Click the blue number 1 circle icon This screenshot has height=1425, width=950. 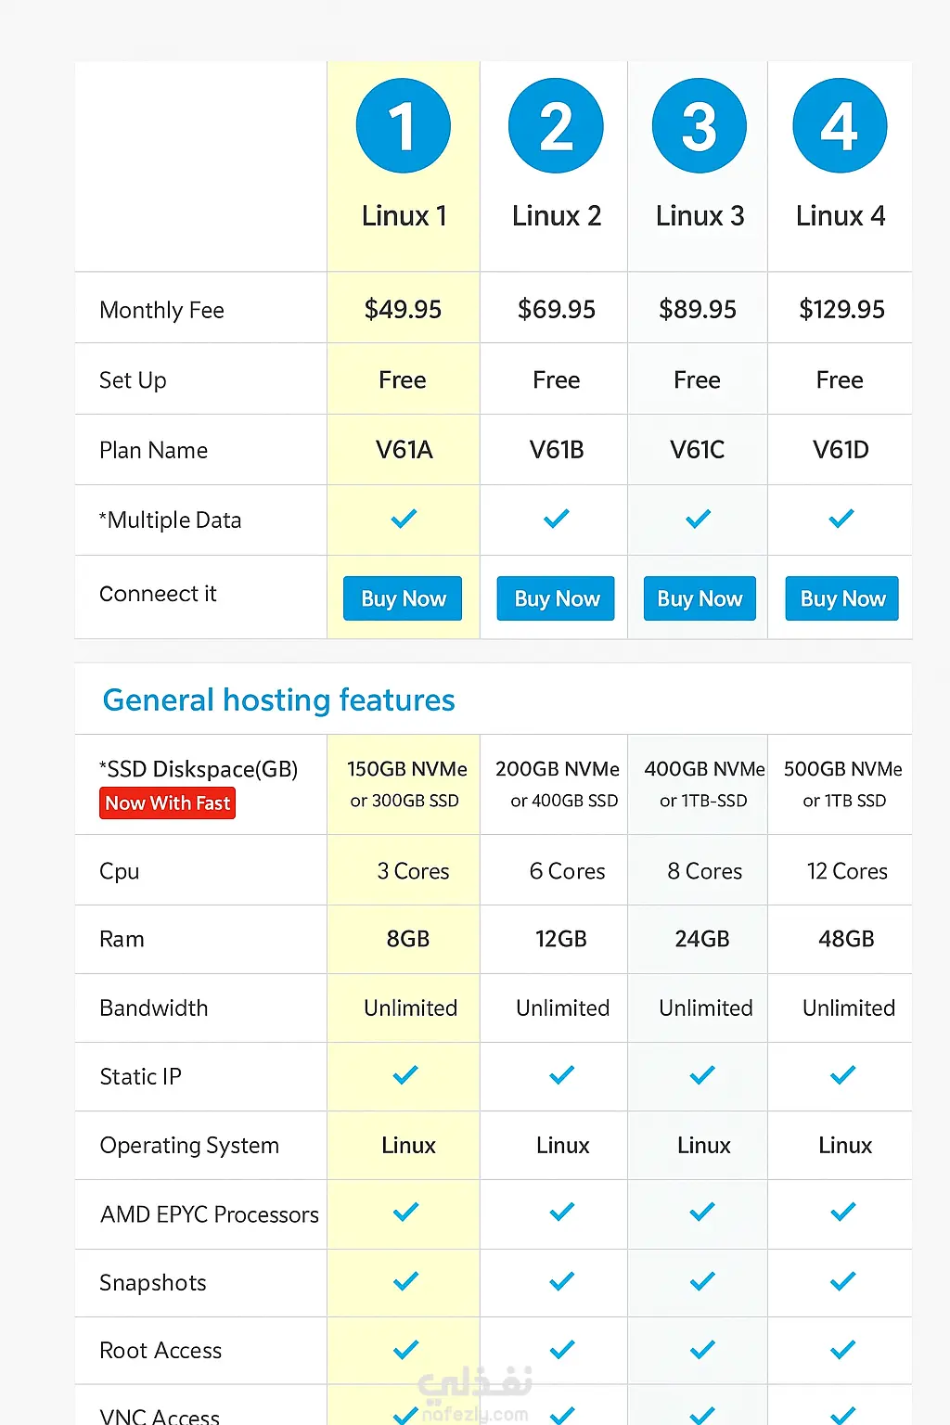point(403,126)
